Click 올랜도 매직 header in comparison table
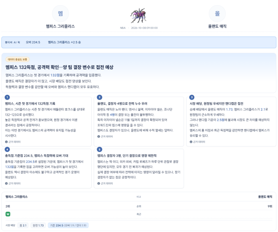Screen dimensions: 278x232 click(x=265, y=197)
